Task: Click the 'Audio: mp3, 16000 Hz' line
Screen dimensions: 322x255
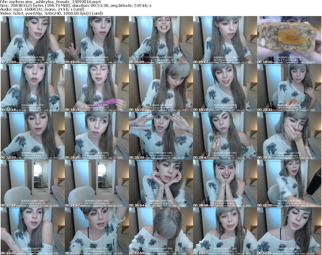Action: click(42, 9)
